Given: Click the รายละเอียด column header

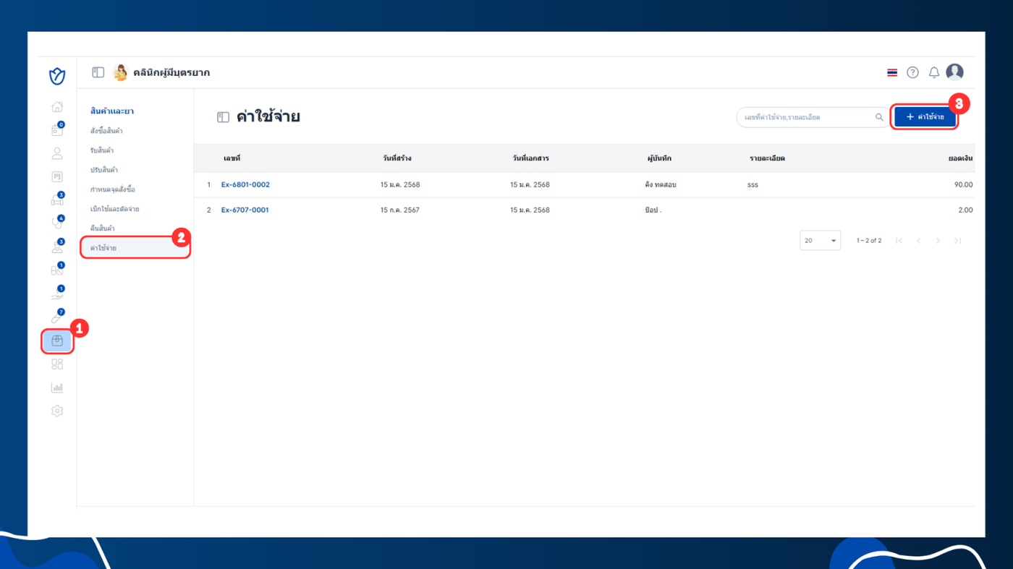Looking at the screenshot, I should [x=767, y=158].
